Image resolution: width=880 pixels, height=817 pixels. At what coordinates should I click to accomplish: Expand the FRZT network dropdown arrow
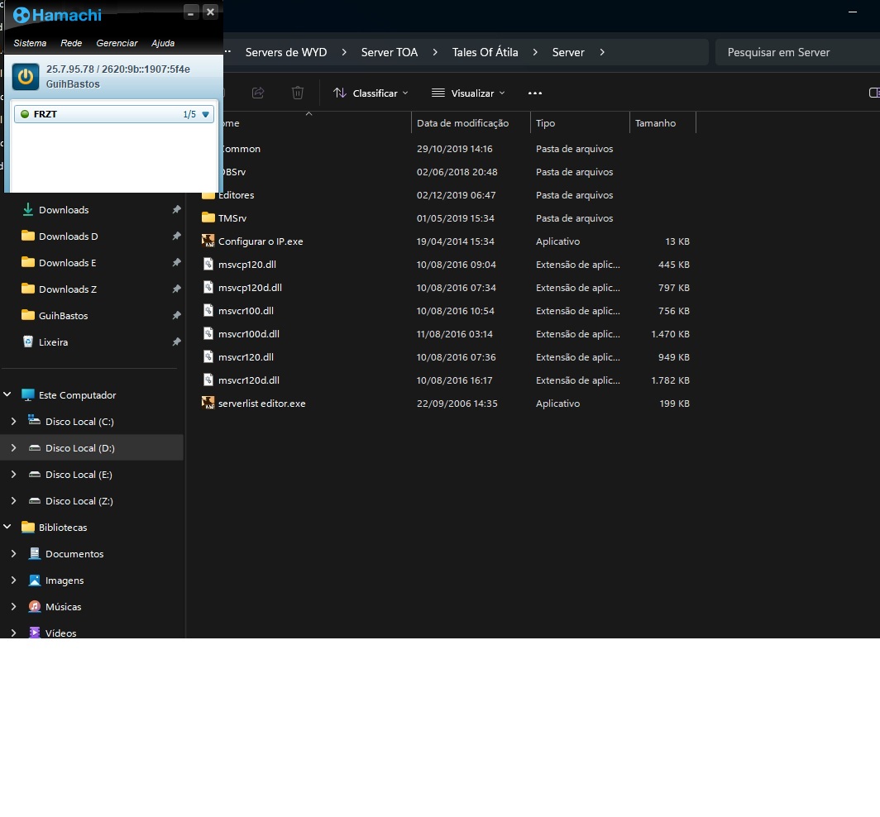[x=205, y=114]
